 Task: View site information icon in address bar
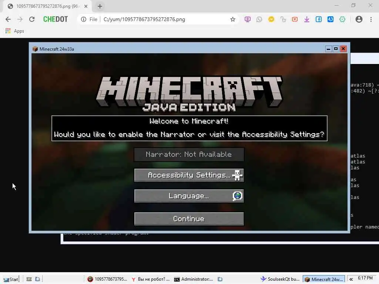point(84,19)
